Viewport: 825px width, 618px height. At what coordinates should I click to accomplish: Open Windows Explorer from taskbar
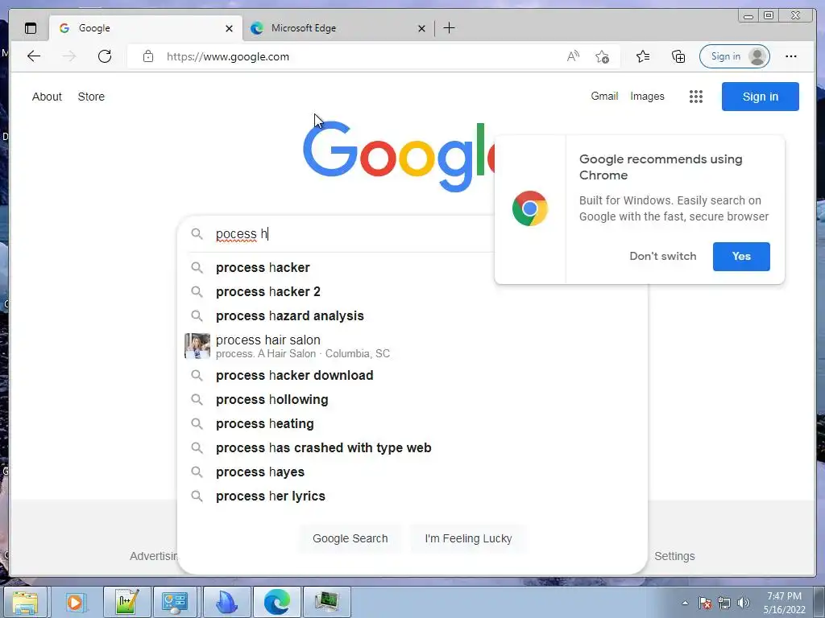click(x=25, y=602)
